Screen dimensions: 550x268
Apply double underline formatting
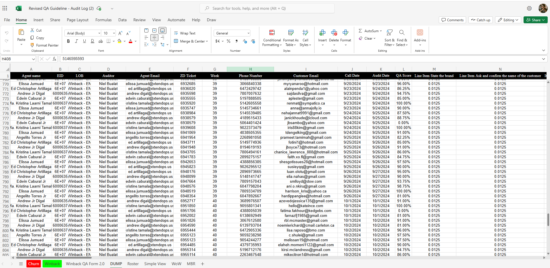pyautogui.click(x=93, y=41)
